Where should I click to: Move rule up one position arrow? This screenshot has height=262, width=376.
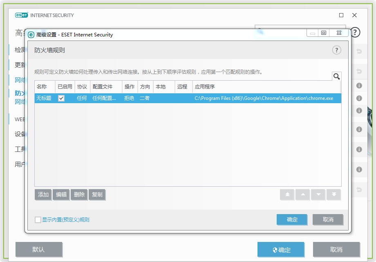point(302,194)
